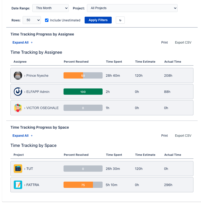Image resolution: width=201 pixels, height=203 pixels.
Task: Click Time Estimate header in Space table
Action: [145, 155]
